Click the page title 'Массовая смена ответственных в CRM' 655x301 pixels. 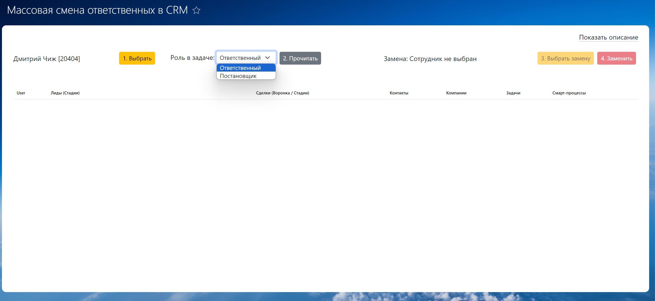[x=97, y=10]
